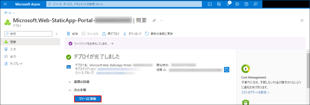Open コストのアラートを設定 link

tap(255, 92)
